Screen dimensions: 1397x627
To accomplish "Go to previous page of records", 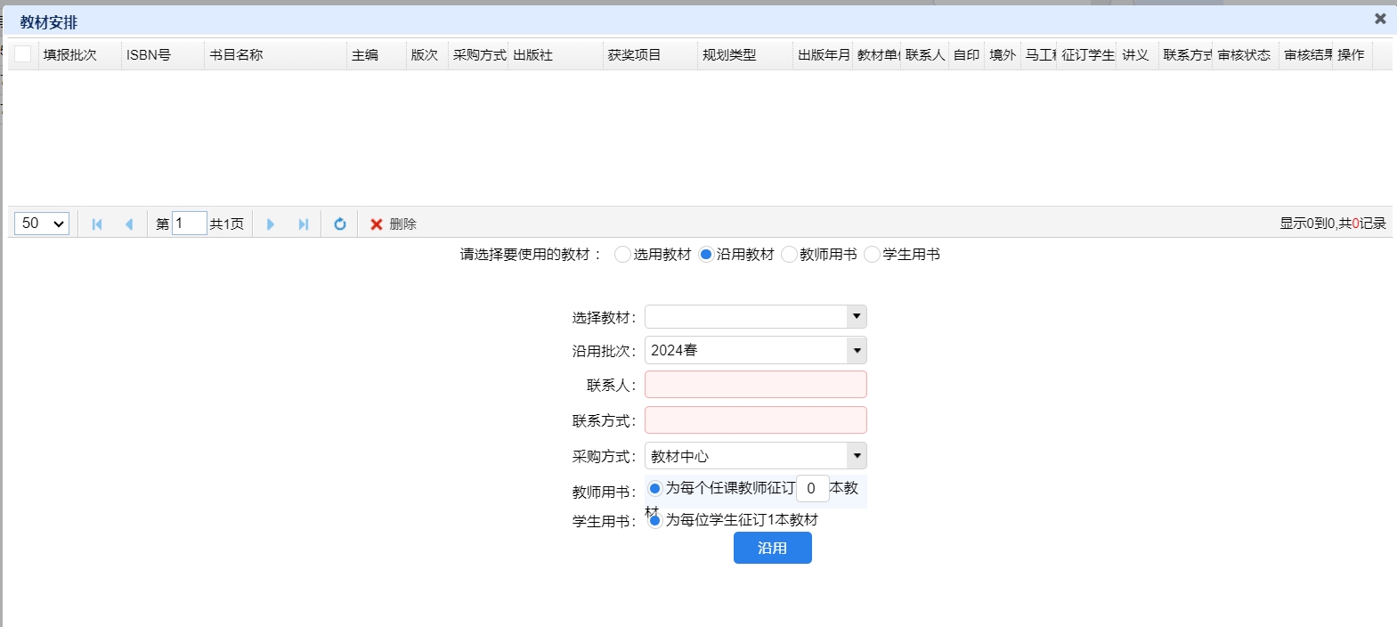I will (129, 224).
